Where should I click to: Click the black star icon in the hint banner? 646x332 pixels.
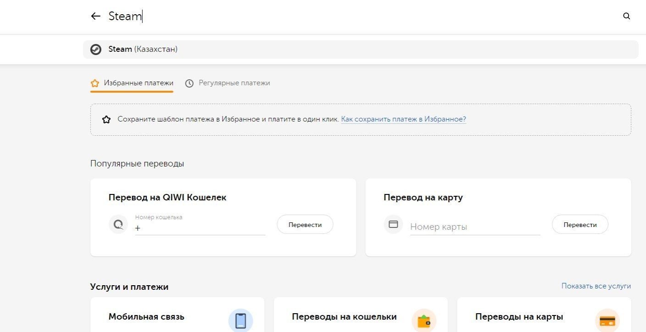coord(106,119)
